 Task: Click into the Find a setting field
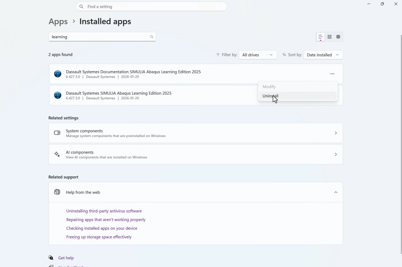151,7
